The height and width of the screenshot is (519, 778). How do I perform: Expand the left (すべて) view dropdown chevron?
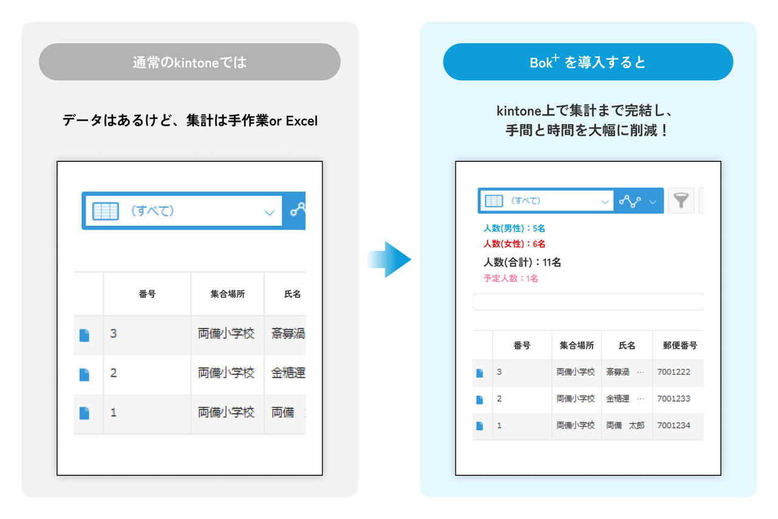tap(269, 212)
